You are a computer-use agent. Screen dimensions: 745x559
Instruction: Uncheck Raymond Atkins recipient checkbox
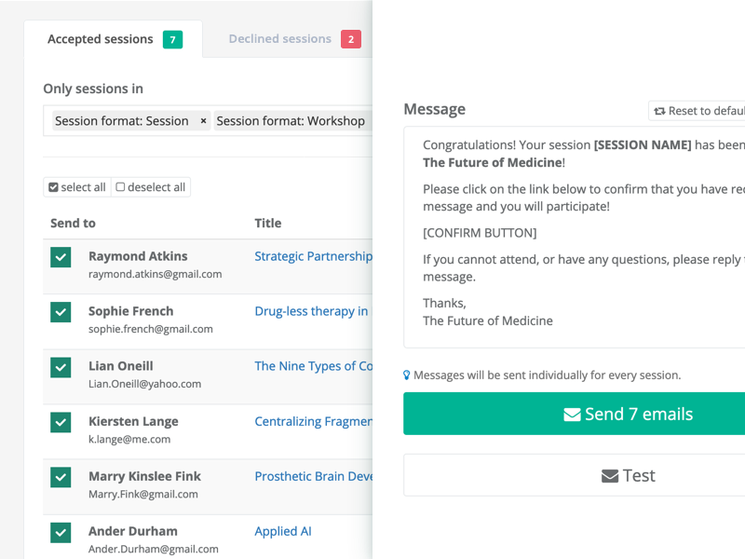click(61, 257)
